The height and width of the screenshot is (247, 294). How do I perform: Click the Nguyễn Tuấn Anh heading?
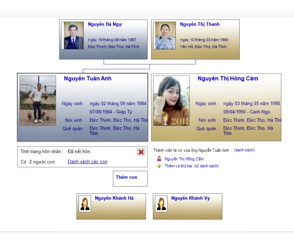(88, 78)
